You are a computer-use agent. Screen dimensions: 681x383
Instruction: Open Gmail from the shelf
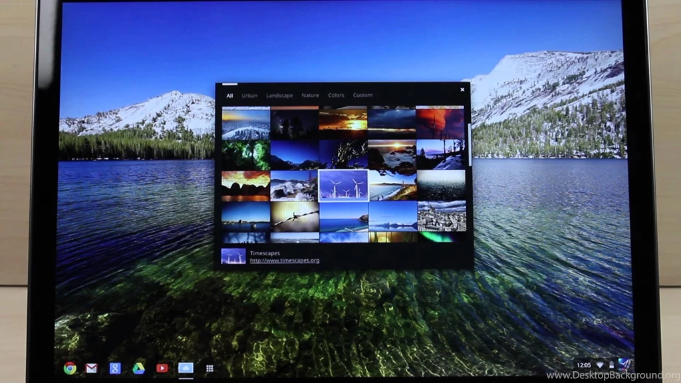(x=90, y=367)
